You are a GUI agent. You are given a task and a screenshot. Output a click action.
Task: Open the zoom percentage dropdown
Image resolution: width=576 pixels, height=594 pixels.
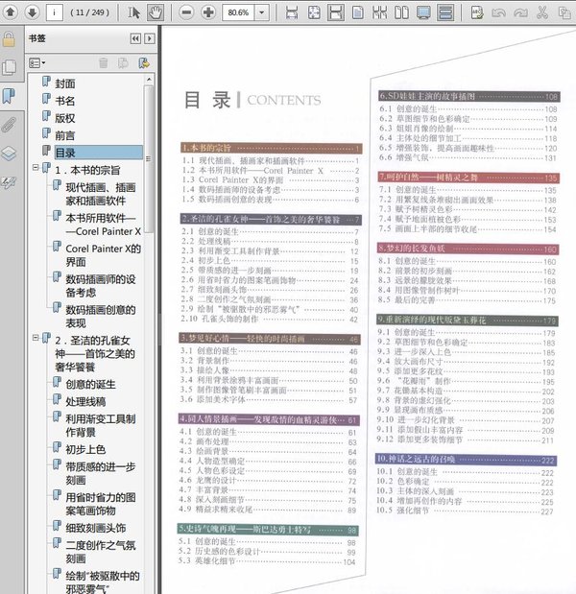pos(259,12)
